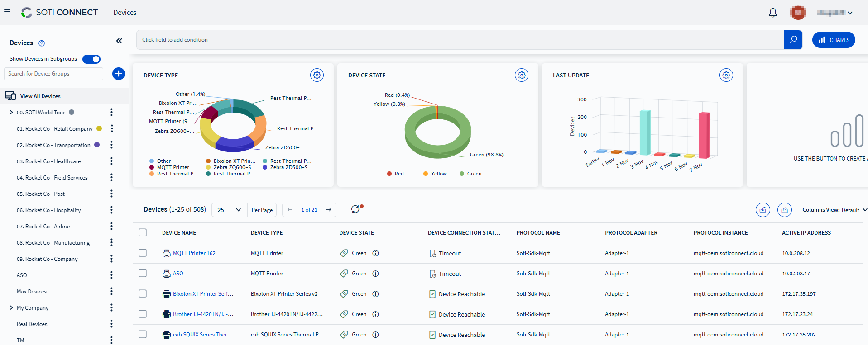Viewport: 868px width, 345px height.
Task: Open options menu for Rocket Co - Post
Action: pyautogui.click(x=111, y=194)
